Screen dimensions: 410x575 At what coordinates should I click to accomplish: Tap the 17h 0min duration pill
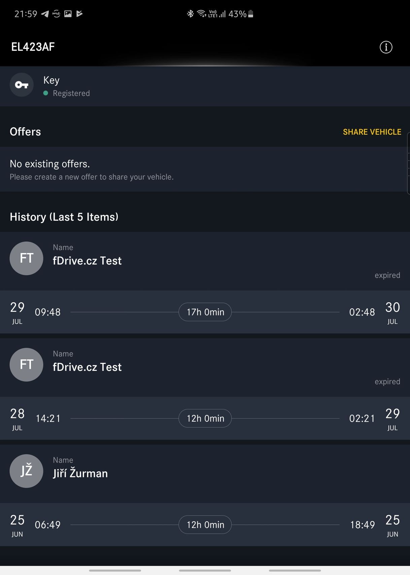[205, 312]
